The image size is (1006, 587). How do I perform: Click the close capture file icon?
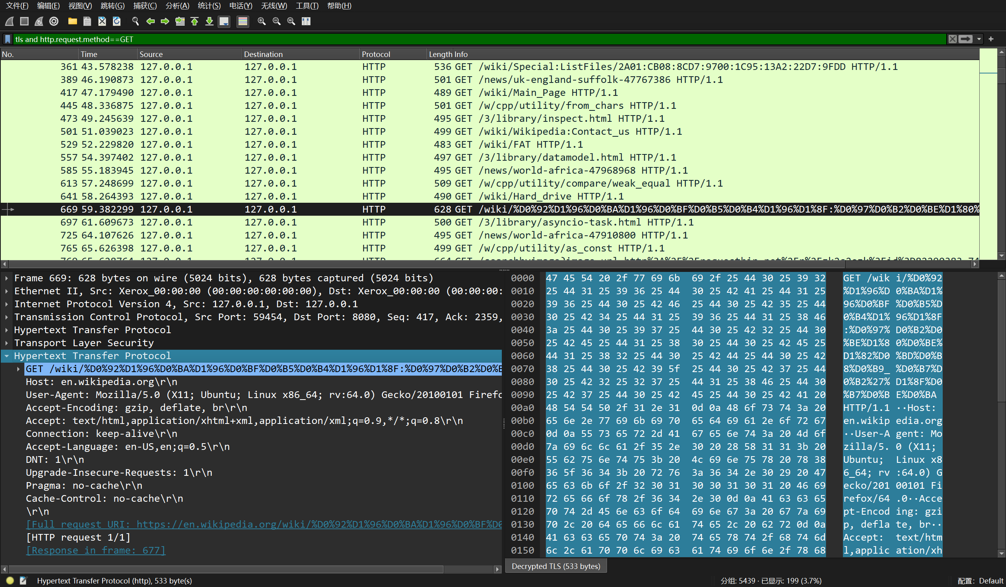(x=102, y=21)
